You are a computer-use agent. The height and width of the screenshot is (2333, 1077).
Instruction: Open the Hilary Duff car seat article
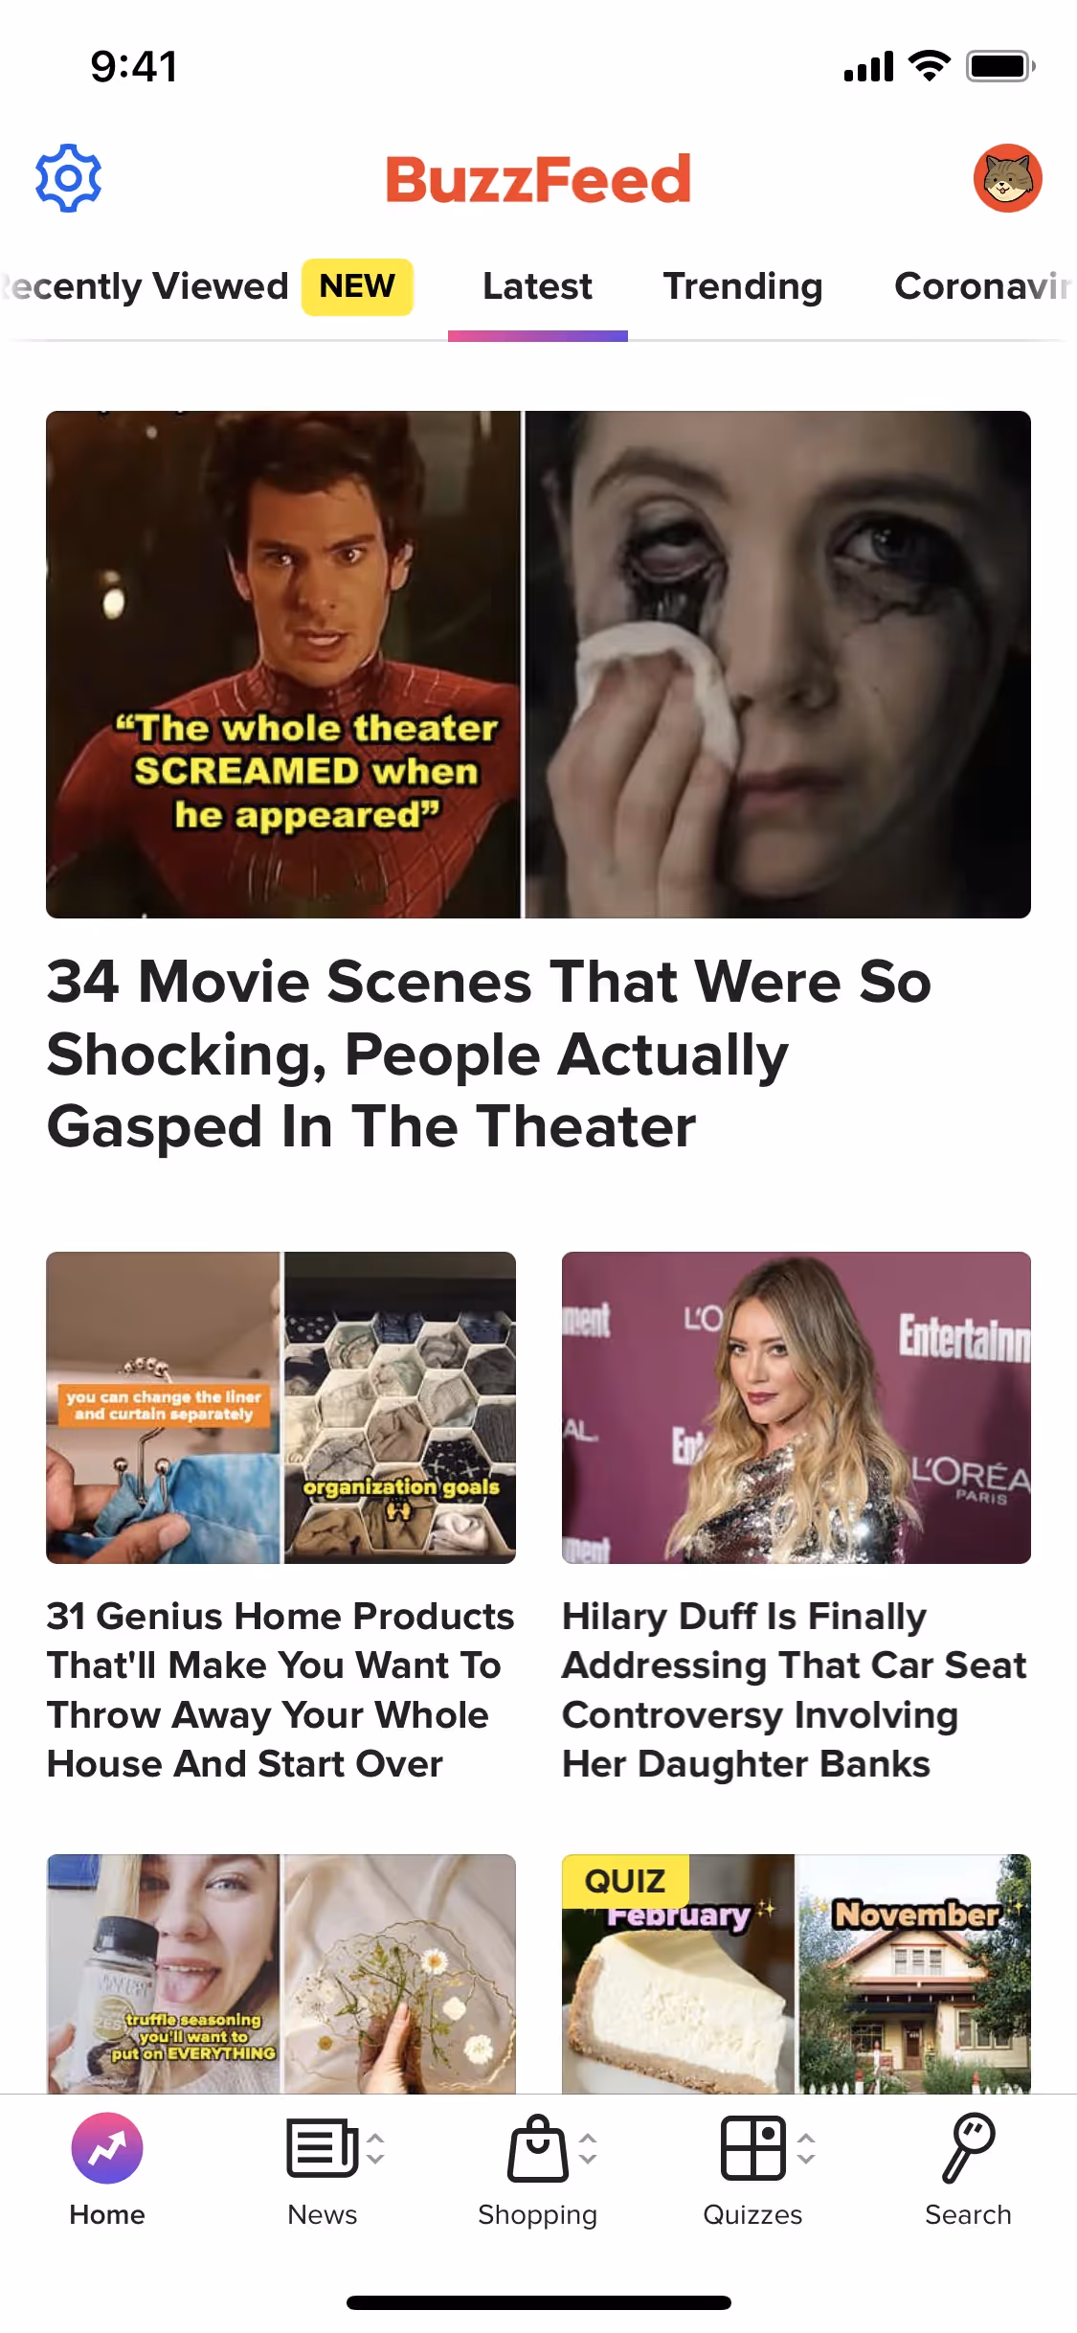click(796, 1689)
